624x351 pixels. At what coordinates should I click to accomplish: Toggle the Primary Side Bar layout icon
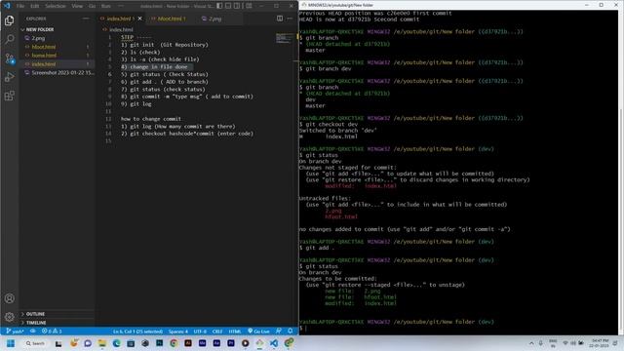click(x=219, y=6)
